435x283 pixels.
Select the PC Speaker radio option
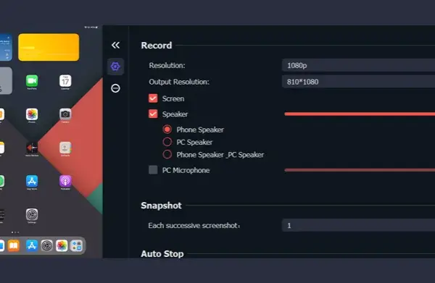(x=167, y=142)
